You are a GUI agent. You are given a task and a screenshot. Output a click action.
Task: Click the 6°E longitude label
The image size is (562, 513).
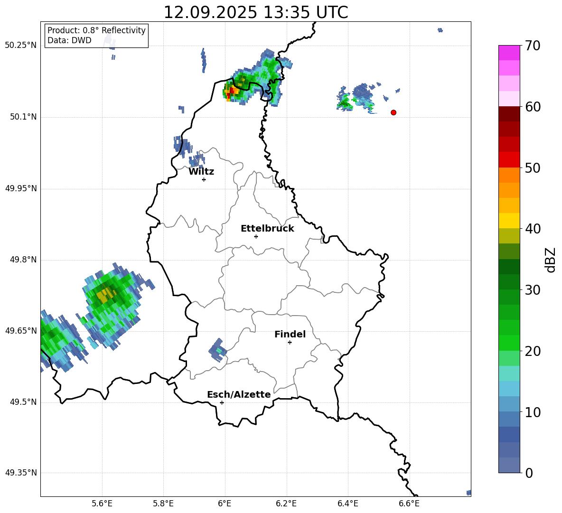(x=225, y=504)
